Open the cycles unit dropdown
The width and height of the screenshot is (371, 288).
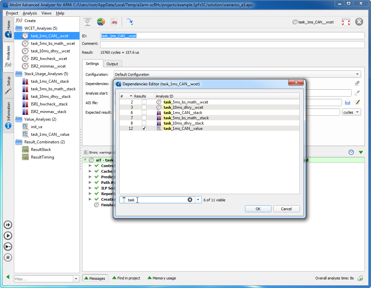point(351,112)
